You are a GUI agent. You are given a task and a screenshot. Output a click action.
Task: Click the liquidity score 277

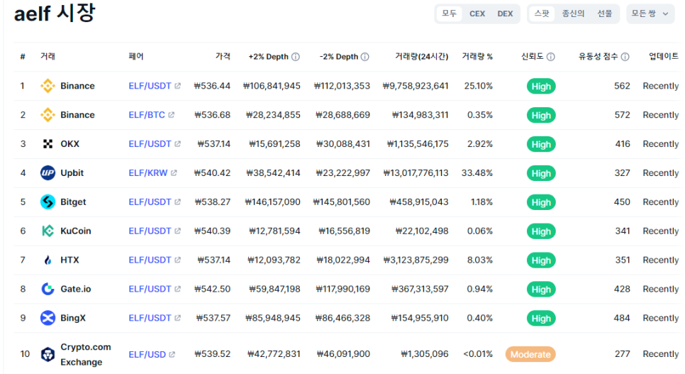click(x=623, y=354)
